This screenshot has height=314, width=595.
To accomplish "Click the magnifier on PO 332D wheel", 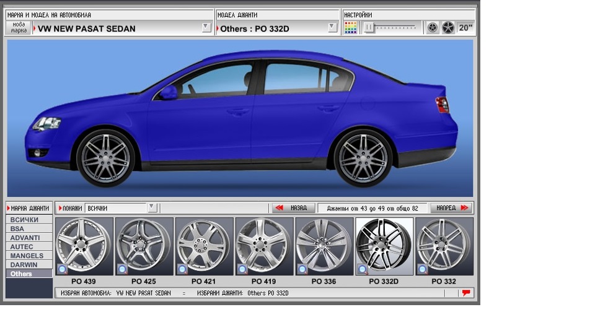I will (362, 269).
